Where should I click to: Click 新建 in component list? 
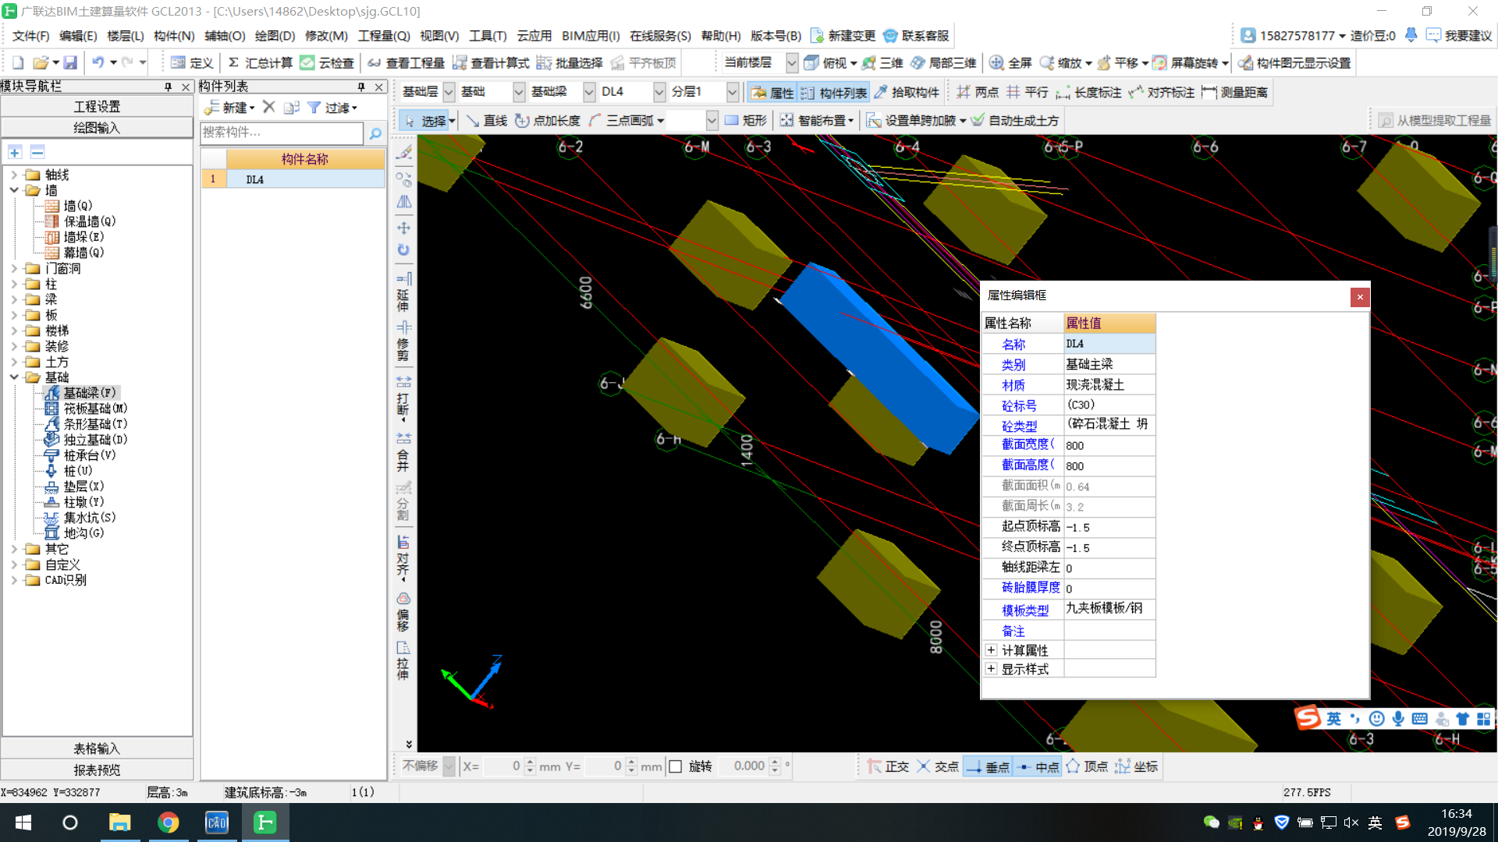pos(229,108)
